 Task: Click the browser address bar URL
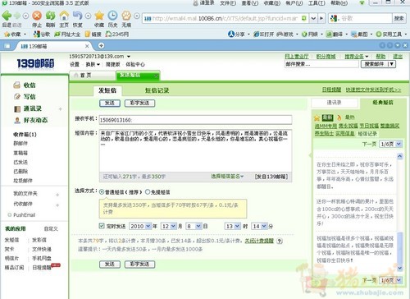225,18
